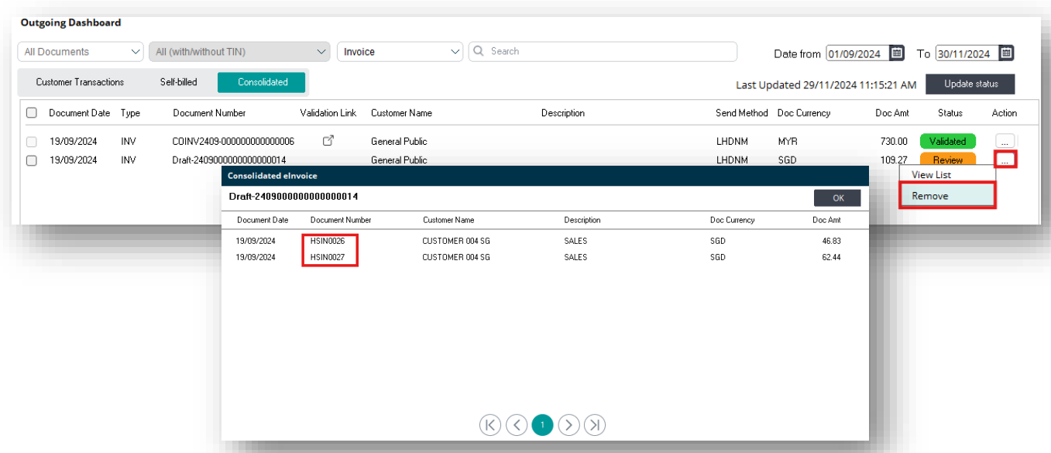Screen dimensions: 1051x453
Task: Go to the next page arrow
Action: [568, 424]
